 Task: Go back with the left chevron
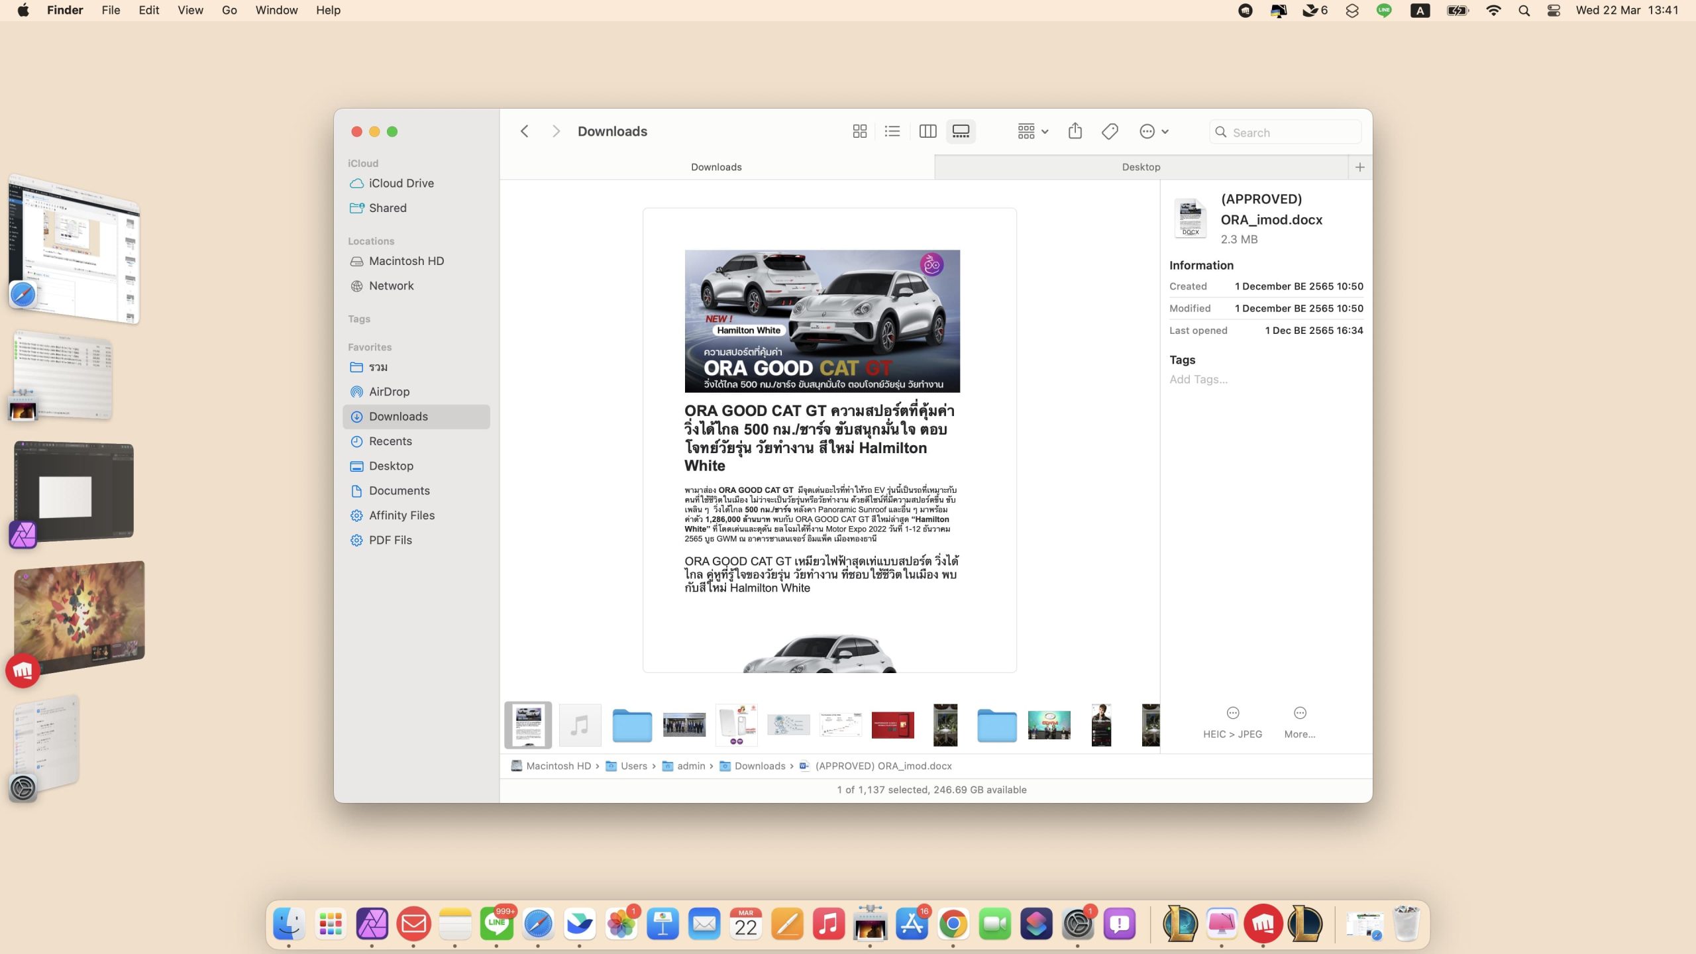coord(525,131)
